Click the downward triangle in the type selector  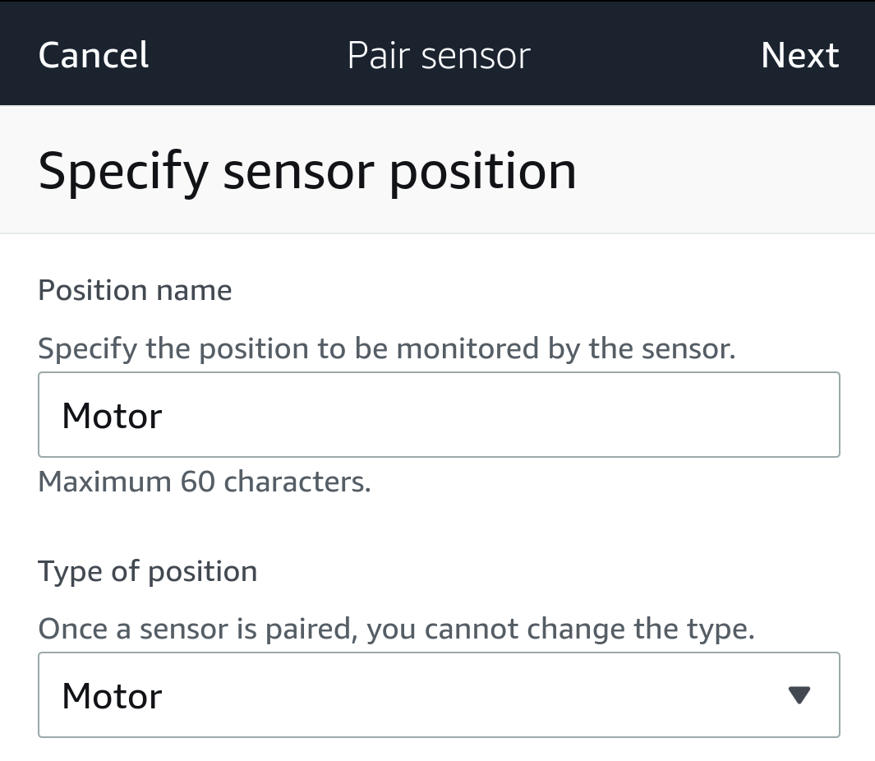[x=799, y=696]
